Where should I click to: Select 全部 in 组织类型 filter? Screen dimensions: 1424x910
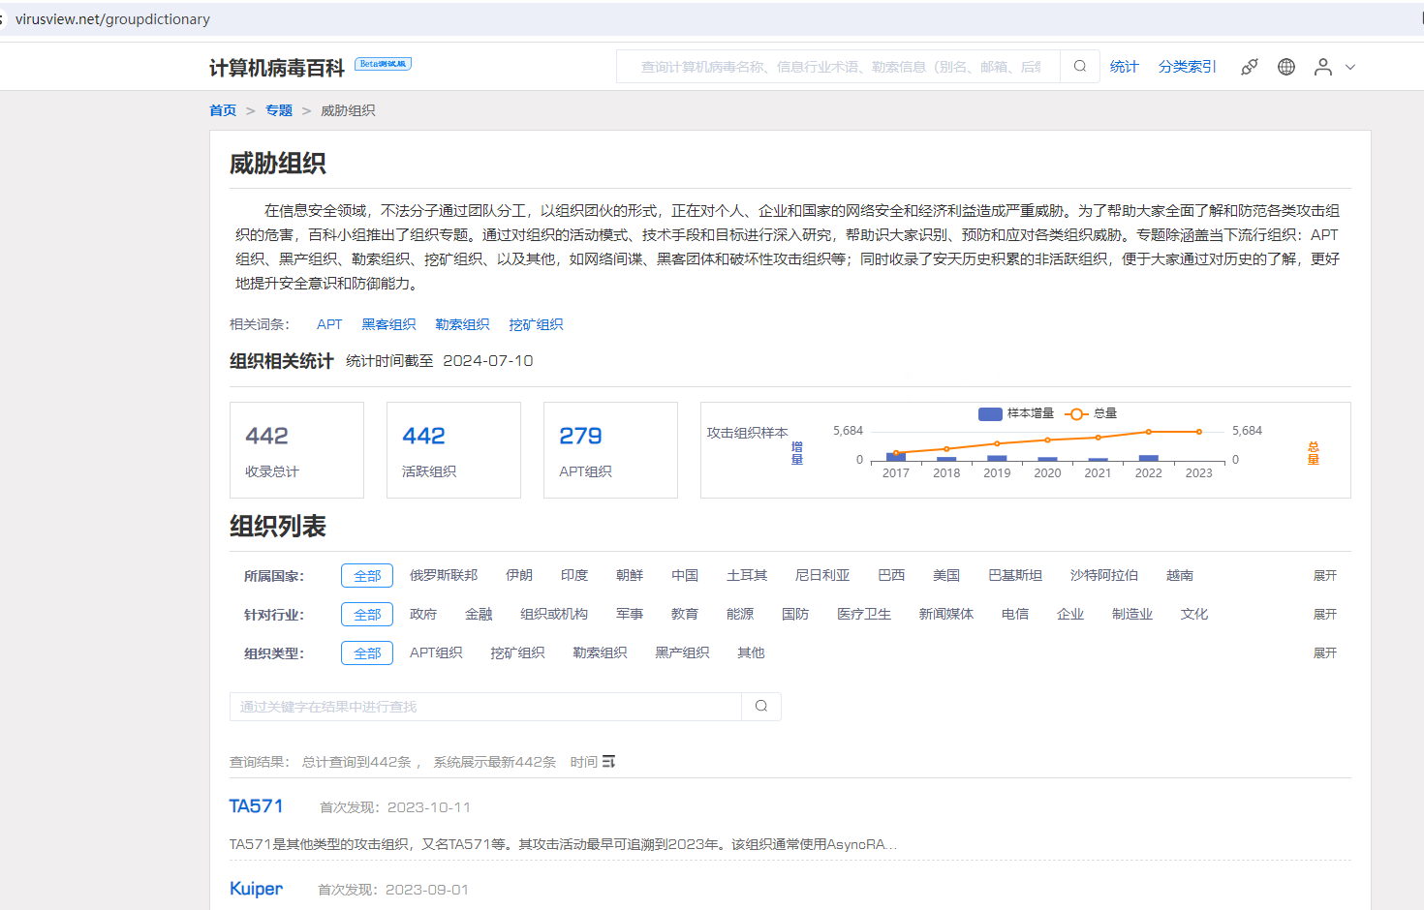[x=367, y=653]
